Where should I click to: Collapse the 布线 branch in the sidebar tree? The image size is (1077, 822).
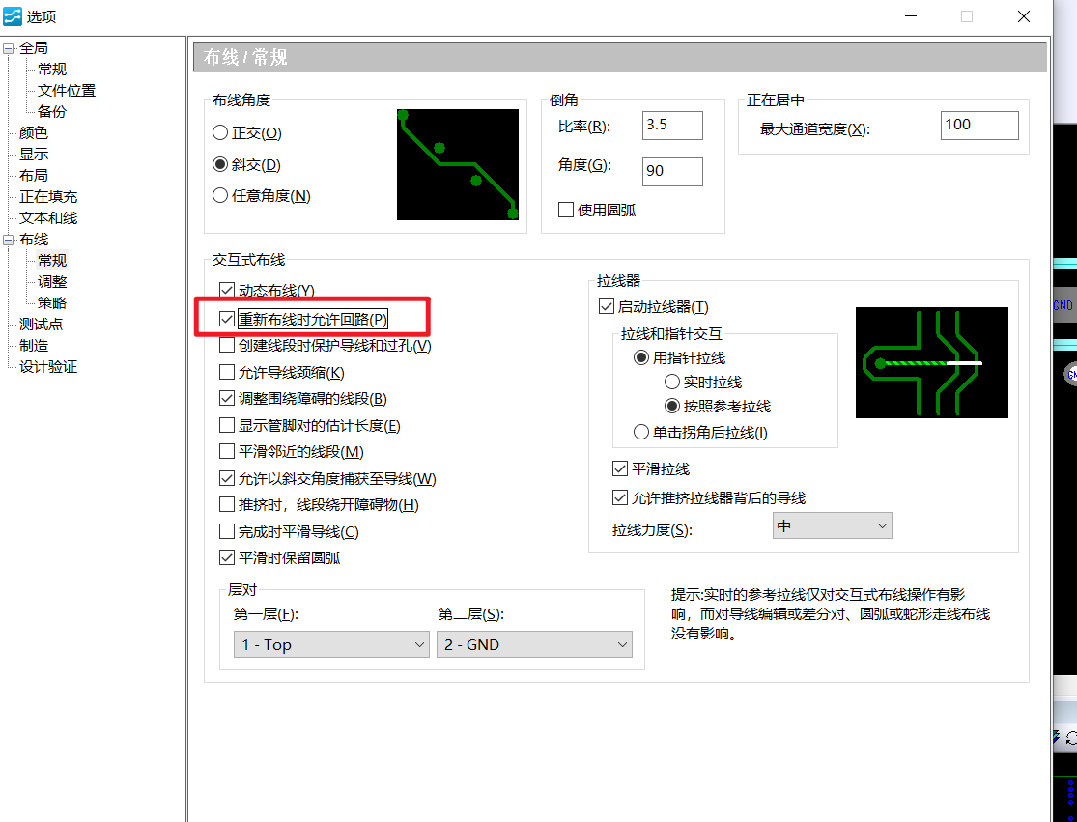8,239
